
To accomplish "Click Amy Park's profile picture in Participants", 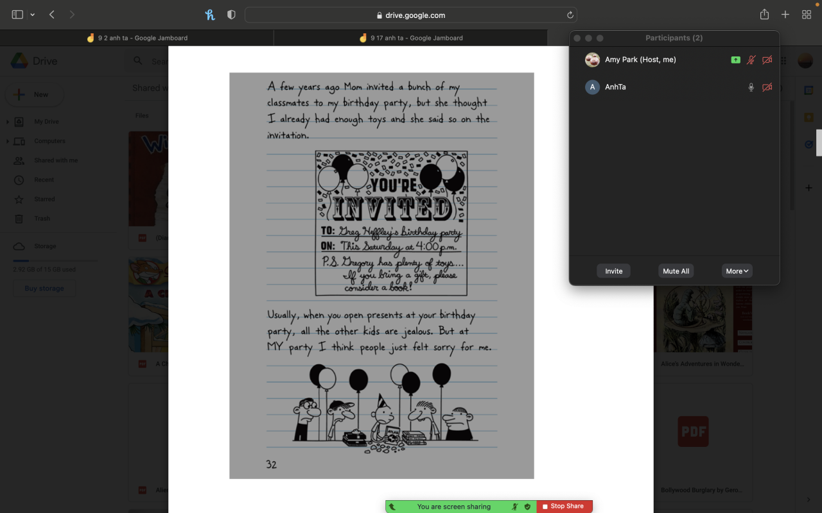I will point(592,60).
